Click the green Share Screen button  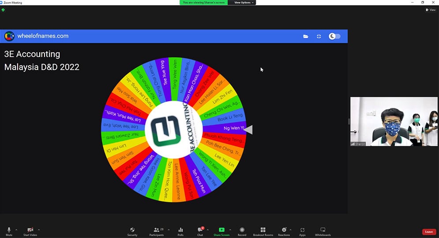(x=221, y=231)
